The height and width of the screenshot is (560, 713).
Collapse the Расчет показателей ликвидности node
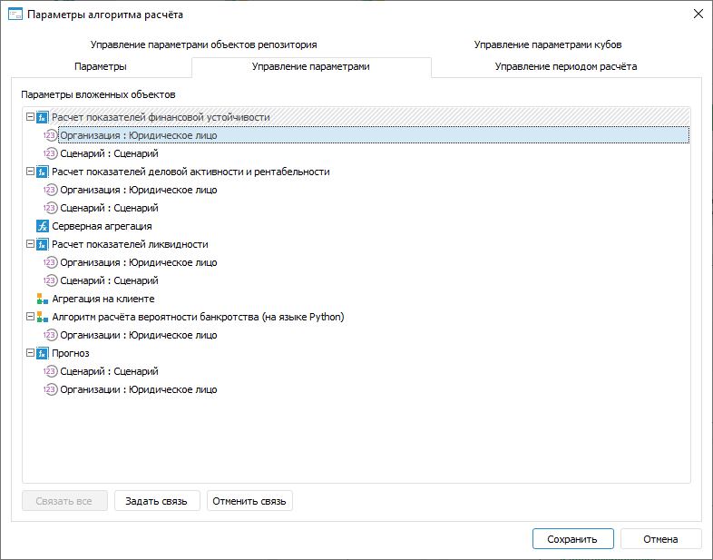point(30,244)
